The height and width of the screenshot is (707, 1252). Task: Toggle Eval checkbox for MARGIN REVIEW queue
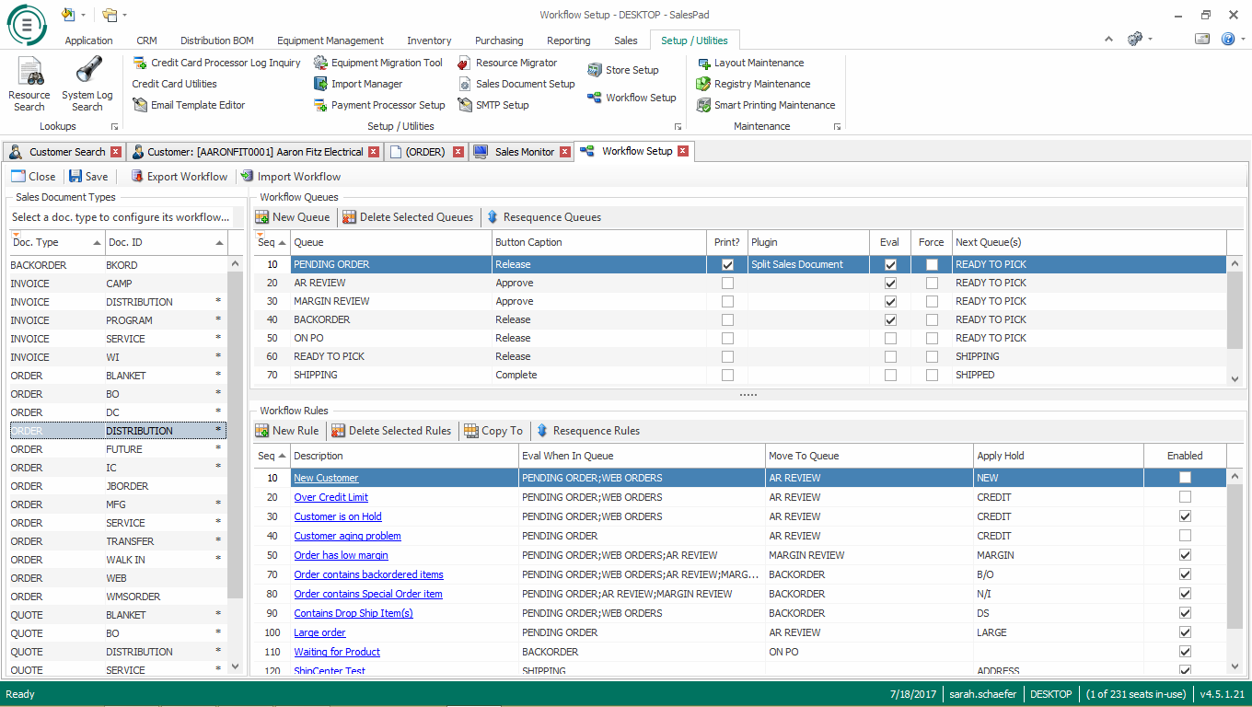pyautogui.click(x=890, y=301)
